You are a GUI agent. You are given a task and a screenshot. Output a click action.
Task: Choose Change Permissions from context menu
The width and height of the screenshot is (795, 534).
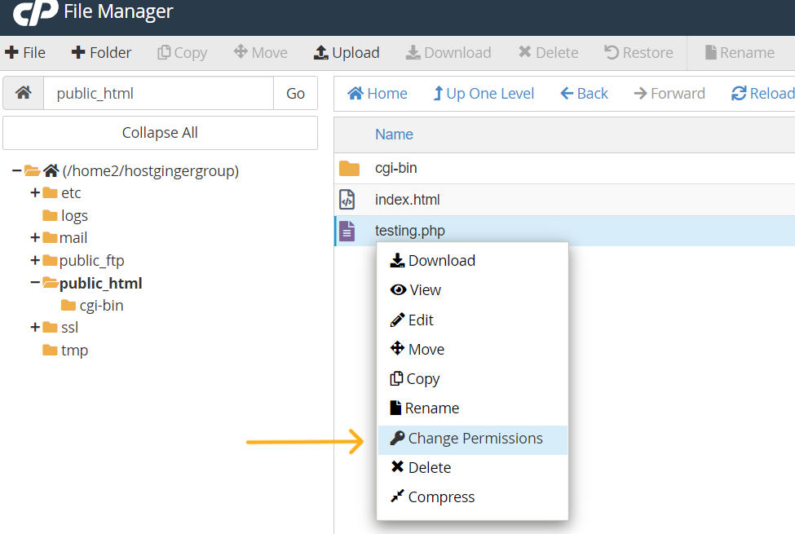pyautogui.click(x=473, y=438)
